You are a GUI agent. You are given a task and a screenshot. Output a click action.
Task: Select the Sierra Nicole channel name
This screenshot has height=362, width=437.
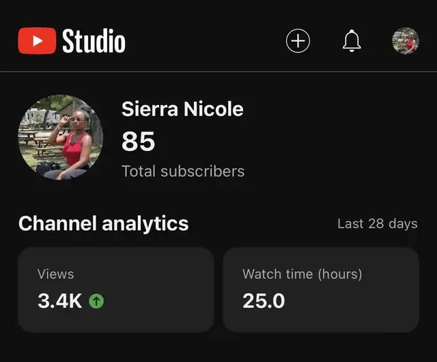pos(182,109)
